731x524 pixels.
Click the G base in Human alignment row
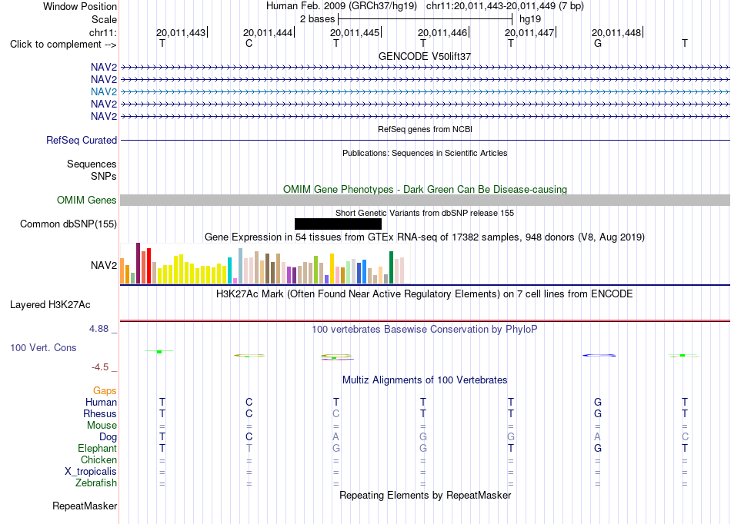point(598,402)
